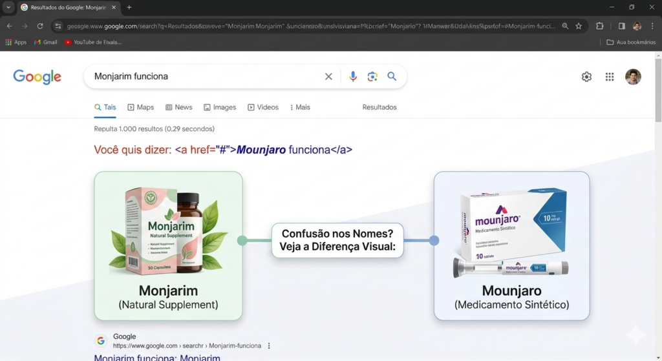
Task: Bookmark this page with star icon
Action: (579, 26)
